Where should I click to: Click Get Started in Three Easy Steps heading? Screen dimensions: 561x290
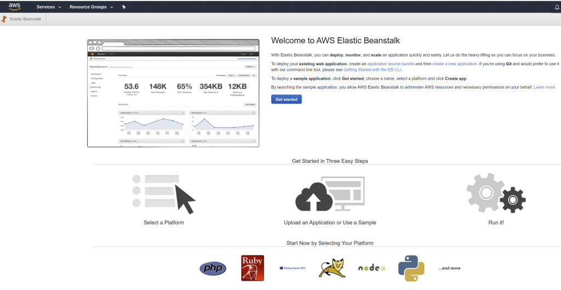point(330,161)
